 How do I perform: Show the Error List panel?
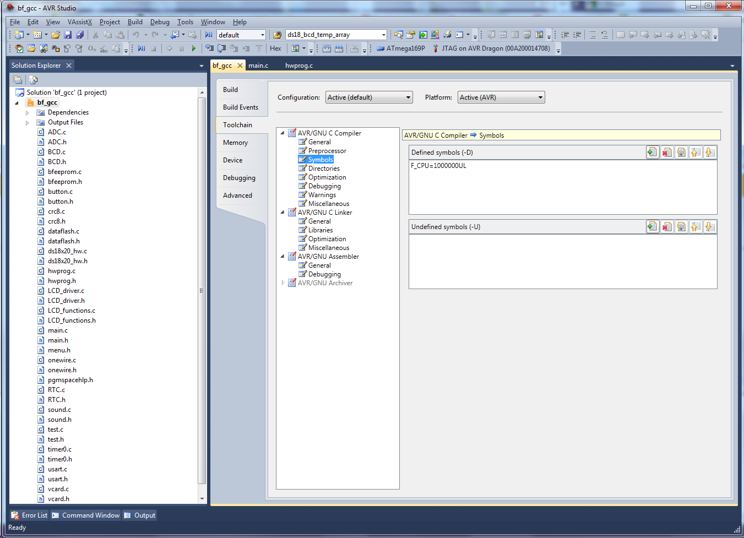30,515
